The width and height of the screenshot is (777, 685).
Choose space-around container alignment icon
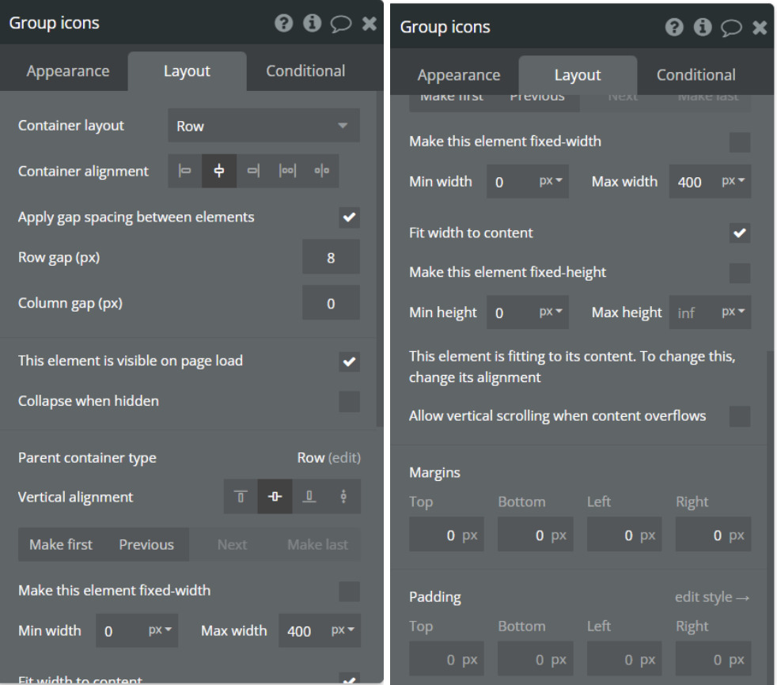pos(322,172)
